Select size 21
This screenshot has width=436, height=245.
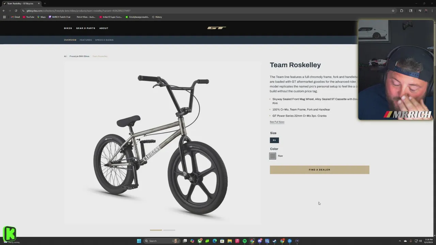[274, 140]
